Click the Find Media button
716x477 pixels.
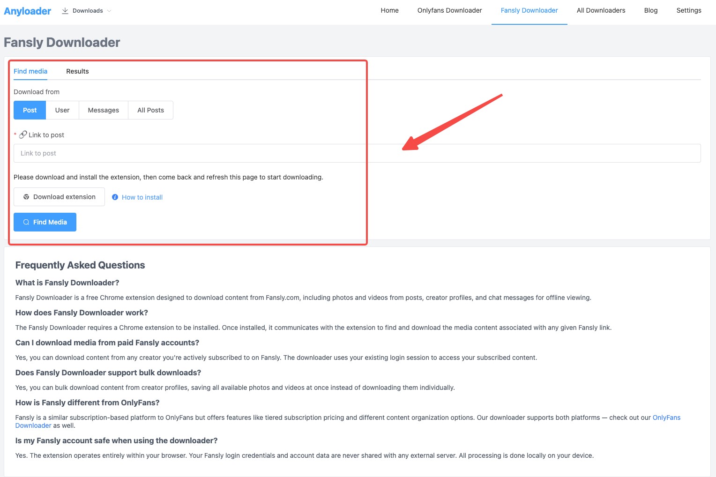point(45,222)
